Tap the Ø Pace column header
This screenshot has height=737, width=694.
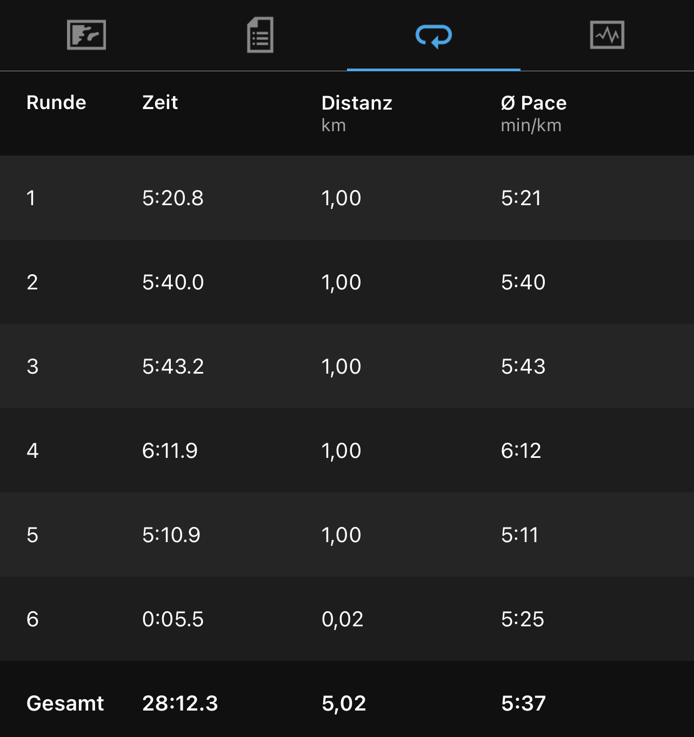click(x=533, y=112)
